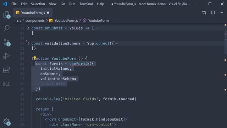
Task: Click 'formik.touched' in console.log line
Action: pyautogui.click(x=118, y=99)
